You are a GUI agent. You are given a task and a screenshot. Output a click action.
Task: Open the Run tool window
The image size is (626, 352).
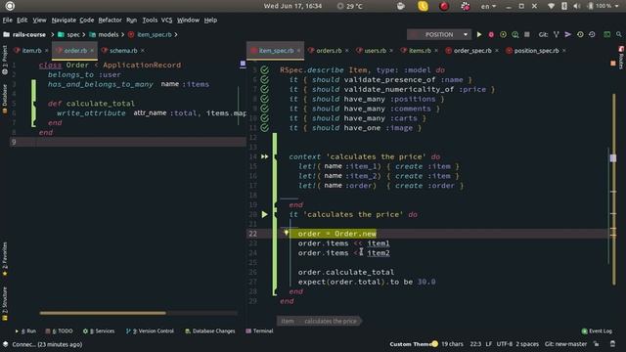coord(25,330)
